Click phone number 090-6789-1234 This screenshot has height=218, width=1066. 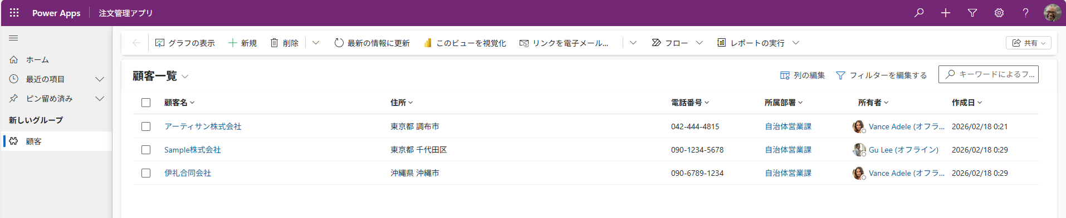point(697,173)
